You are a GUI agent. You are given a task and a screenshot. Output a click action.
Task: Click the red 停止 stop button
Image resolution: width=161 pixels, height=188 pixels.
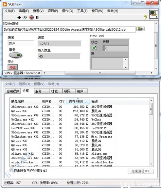click(x=13, y=67)
